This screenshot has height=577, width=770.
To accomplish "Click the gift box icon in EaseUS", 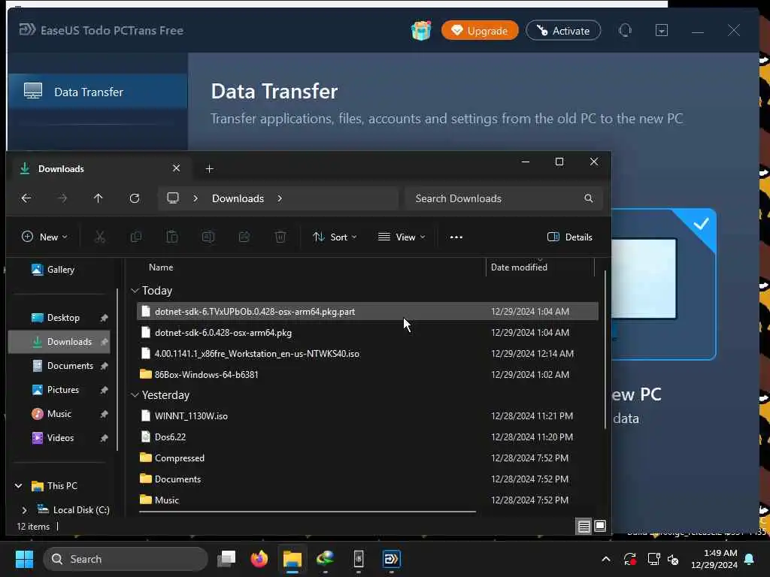I will 421,30.
